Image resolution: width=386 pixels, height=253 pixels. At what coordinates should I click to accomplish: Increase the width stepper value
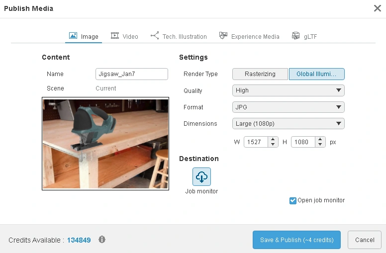273,139
